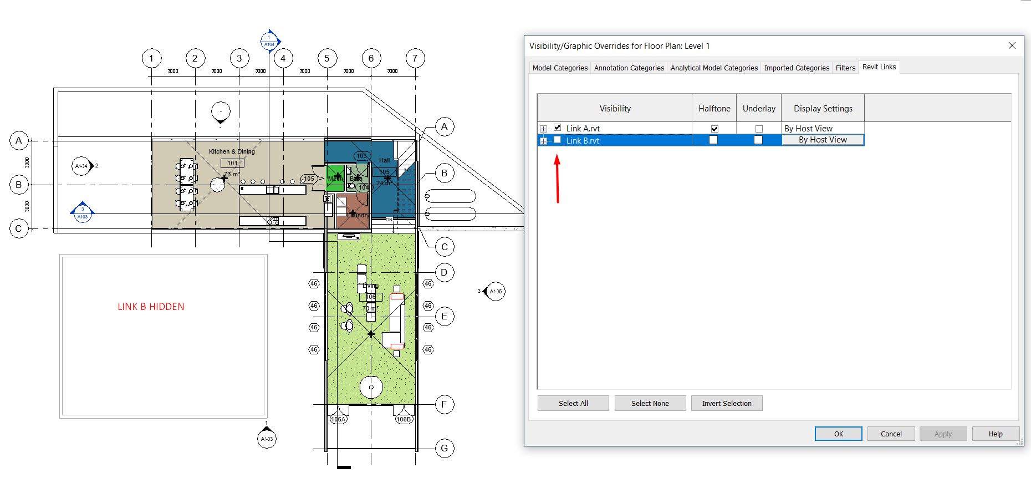The height and width of the screenshot is (478, 1031).
Task: Select right-side grid bubble D
Action: click(444, 272)
